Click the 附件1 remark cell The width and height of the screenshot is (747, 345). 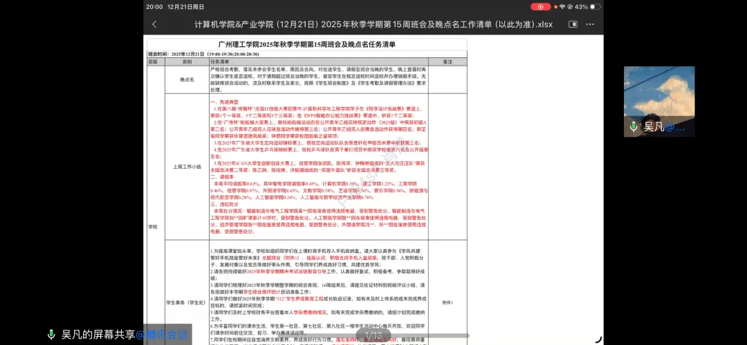[x=447, y=302]
